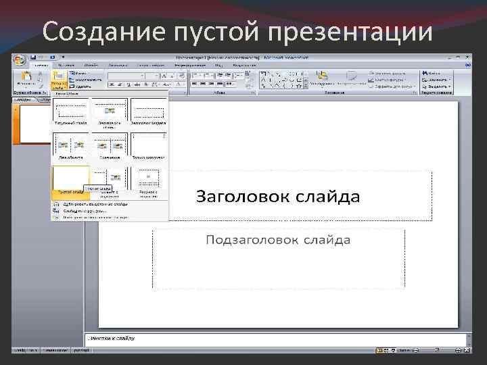The width and height of the screenshot is (487, 365).
Task: Click the bulleted list button
Action: pyautogui.click(x=197, y=76)
